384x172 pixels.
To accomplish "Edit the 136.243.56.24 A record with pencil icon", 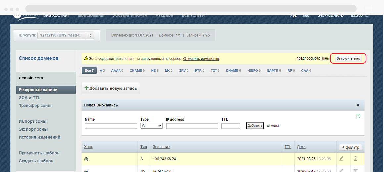I will click(341, 159).
